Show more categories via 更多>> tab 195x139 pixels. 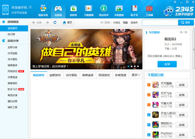[x=136, y=75]
